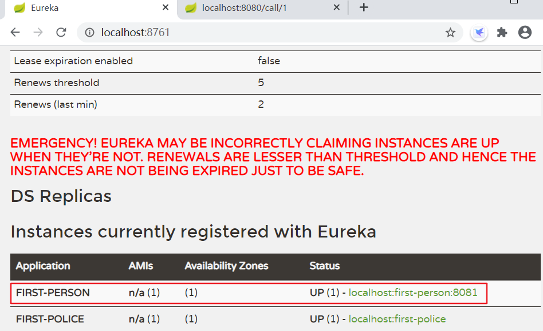The image size is (543, 331).
Task: Click the Availability Zones column header
Action: click(x=226, y=266)
